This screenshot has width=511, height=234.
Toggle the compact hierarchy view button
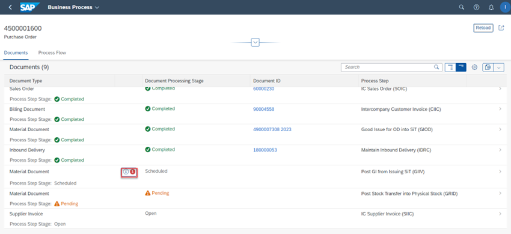click(450, 67)
